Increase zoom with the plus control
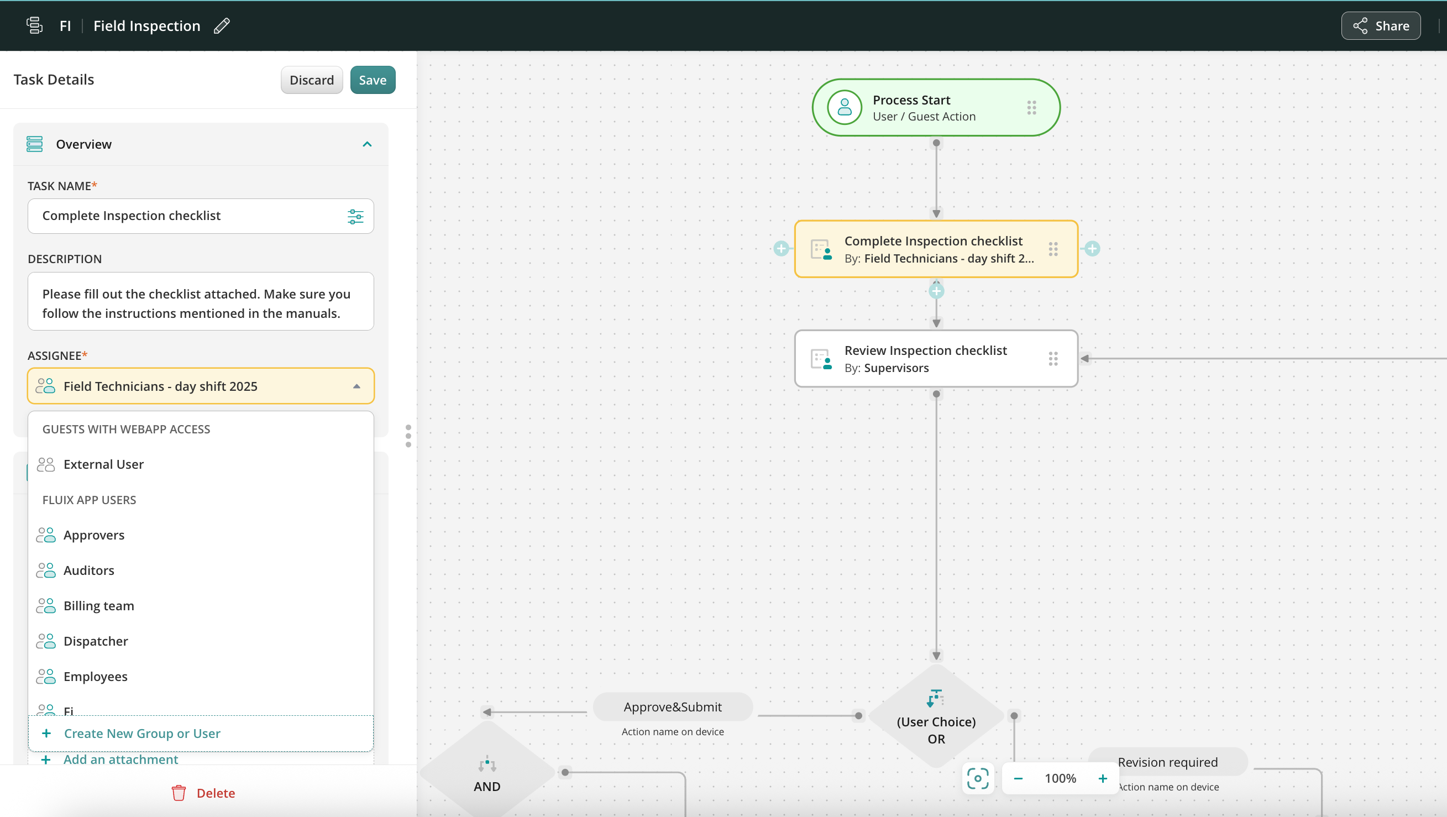The height and width of the screenshot is (817, 1447). (x=1102, y=778)
